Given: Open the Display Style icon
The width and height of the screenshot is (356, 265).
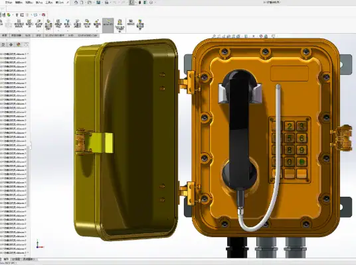Looking at the screenshot, I should click(x=246, y=36).
